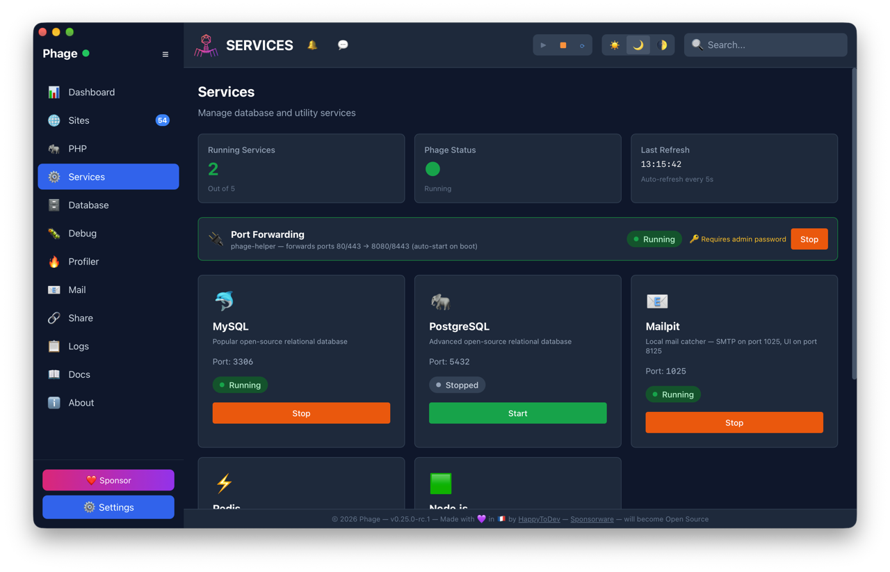Click the play button in header toolbar
Screen dimensions: 890x572
coord(543,45)
